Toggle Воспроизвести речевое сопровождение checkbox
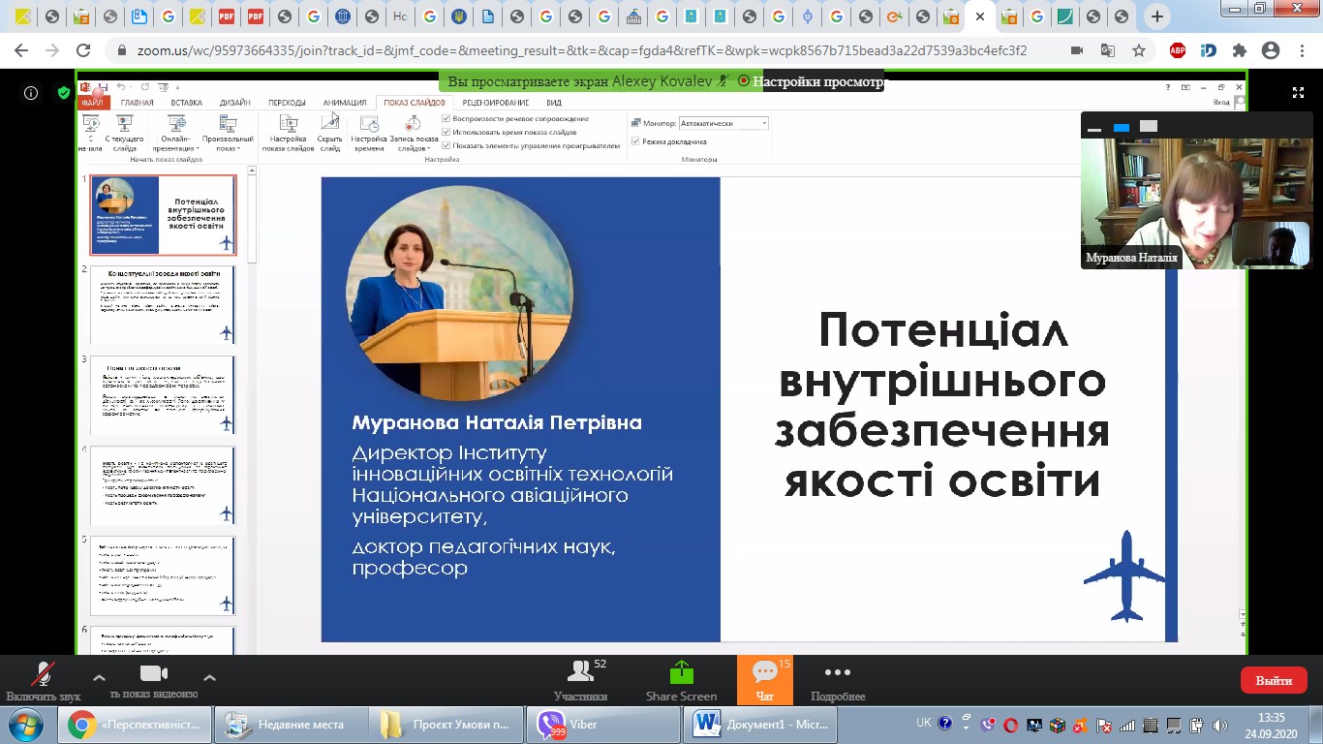The image size is (1323, 744). (446, 119)
